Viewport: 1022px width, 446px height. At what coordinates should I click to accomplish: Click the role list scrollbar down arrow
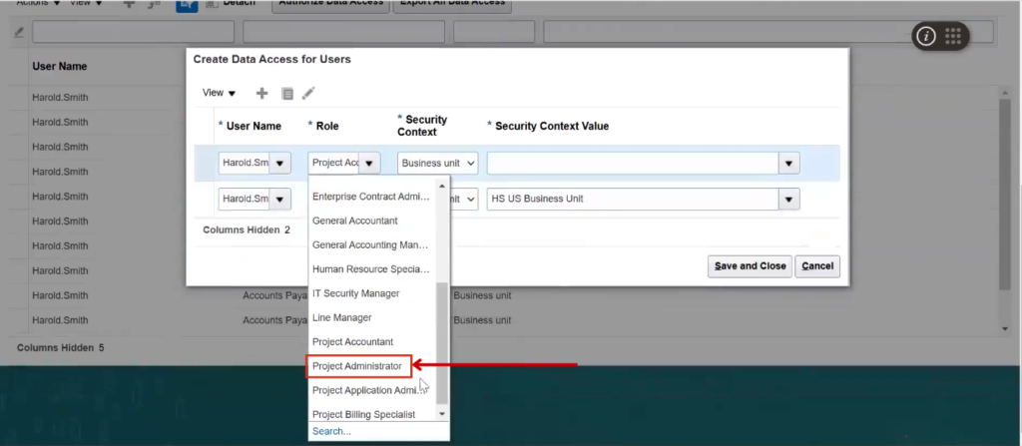click(x=442, y=413)
